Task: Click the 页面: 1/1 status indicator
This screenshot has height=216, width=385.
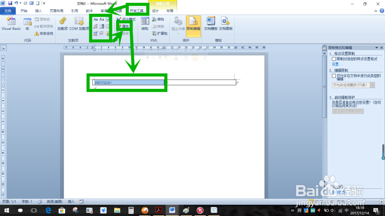Action: (x=9, y=201)
